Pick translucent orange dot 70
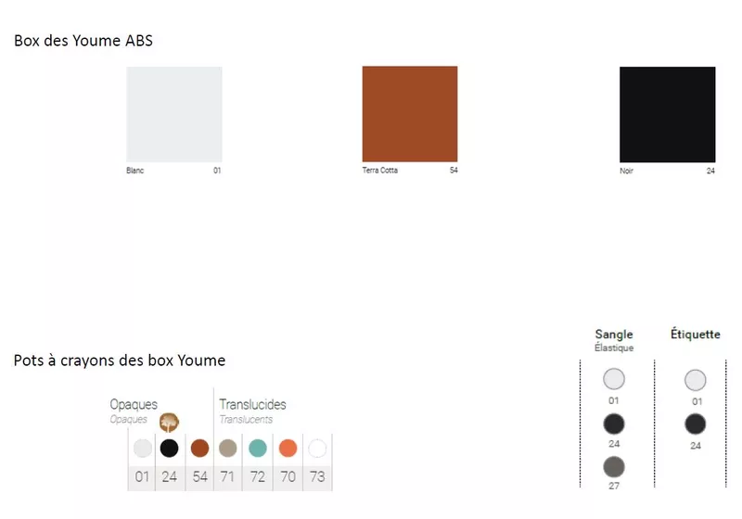The height and width of the screenshot is (519, 742). click(288, 449)
